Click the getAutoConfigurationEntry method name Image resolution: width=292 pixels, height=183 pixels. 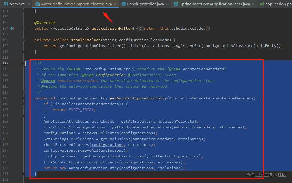[x=138, y=98]
